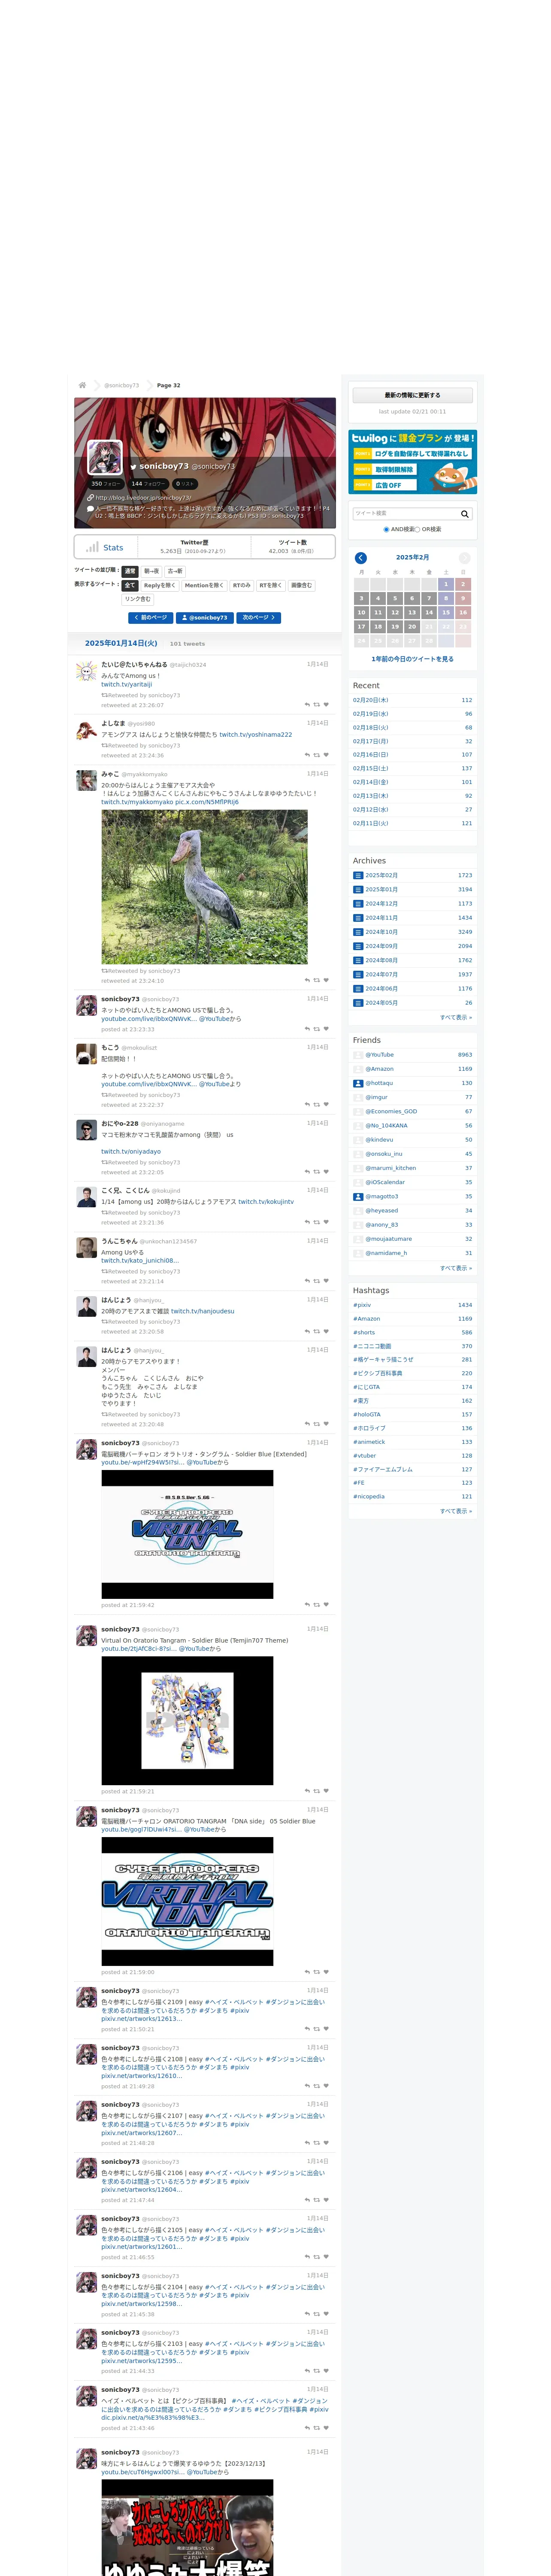The width and height of the screenshot is (551, 2576).
Task: Open sonicboy73 profile avatar in header
Action: [x=105, y=457]
